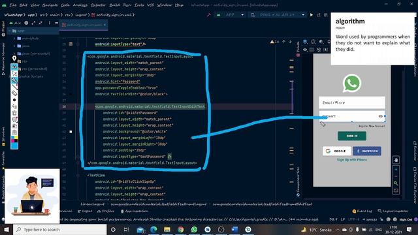Click the annotation screenshot camera icon
This screenshot has width=418, height=235.
[14, 126]
